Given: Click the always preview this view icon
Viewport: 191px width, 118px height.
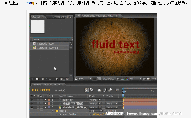Looking at the screenshot, I should pos(76,79).
